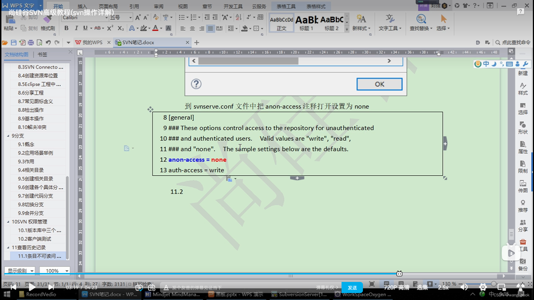Switch to the My WPS document tab
This screenshot has width=534, height=300.
(89, 42)
